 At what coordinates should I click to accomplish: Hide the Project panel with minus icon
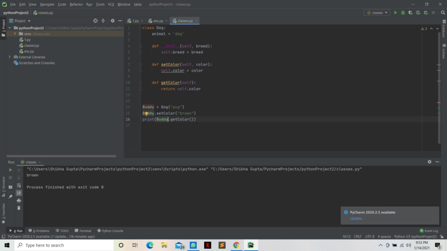[120, 21]
